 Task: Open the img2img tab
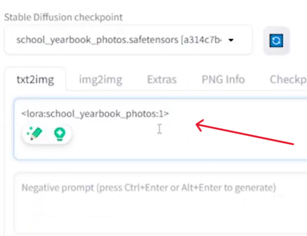point(101,80)
